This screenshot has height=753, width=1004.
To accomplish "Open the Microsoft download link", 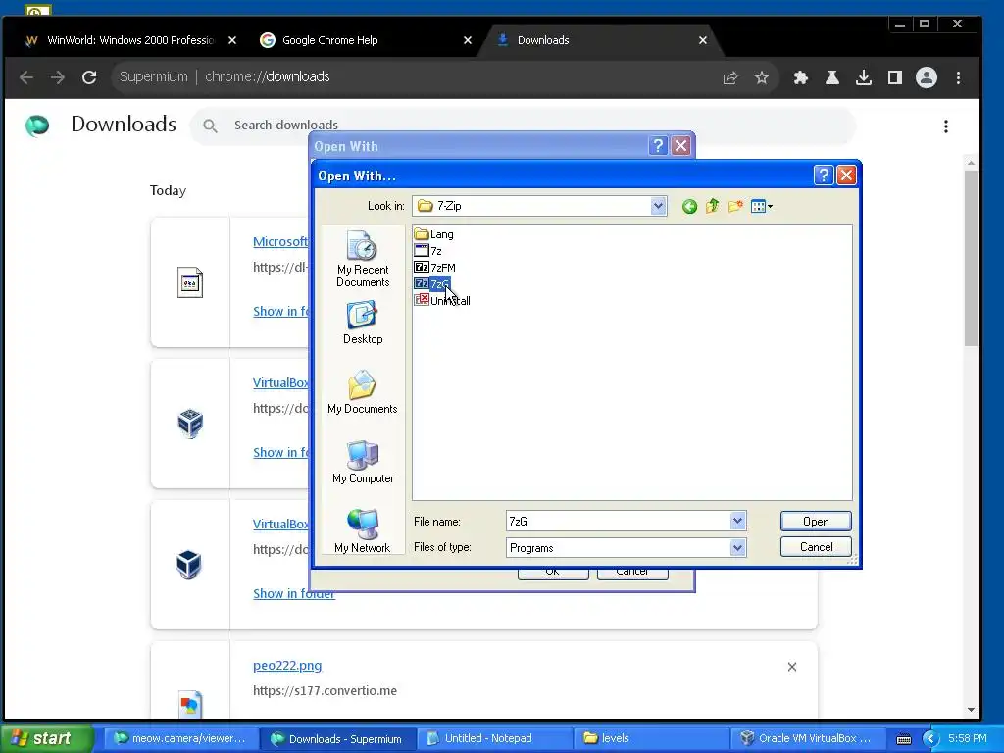I will pyautogui.click(x=280, y=241).
